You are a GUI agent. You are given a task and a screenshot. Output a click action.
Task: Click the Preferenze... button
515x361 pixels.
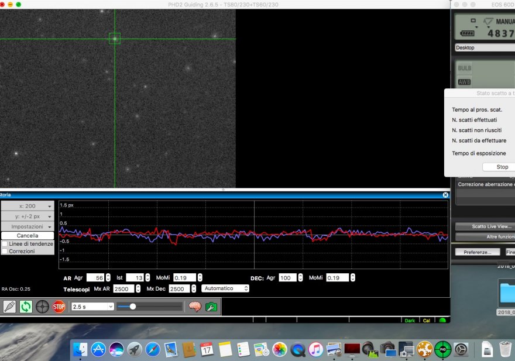[478, 252]
